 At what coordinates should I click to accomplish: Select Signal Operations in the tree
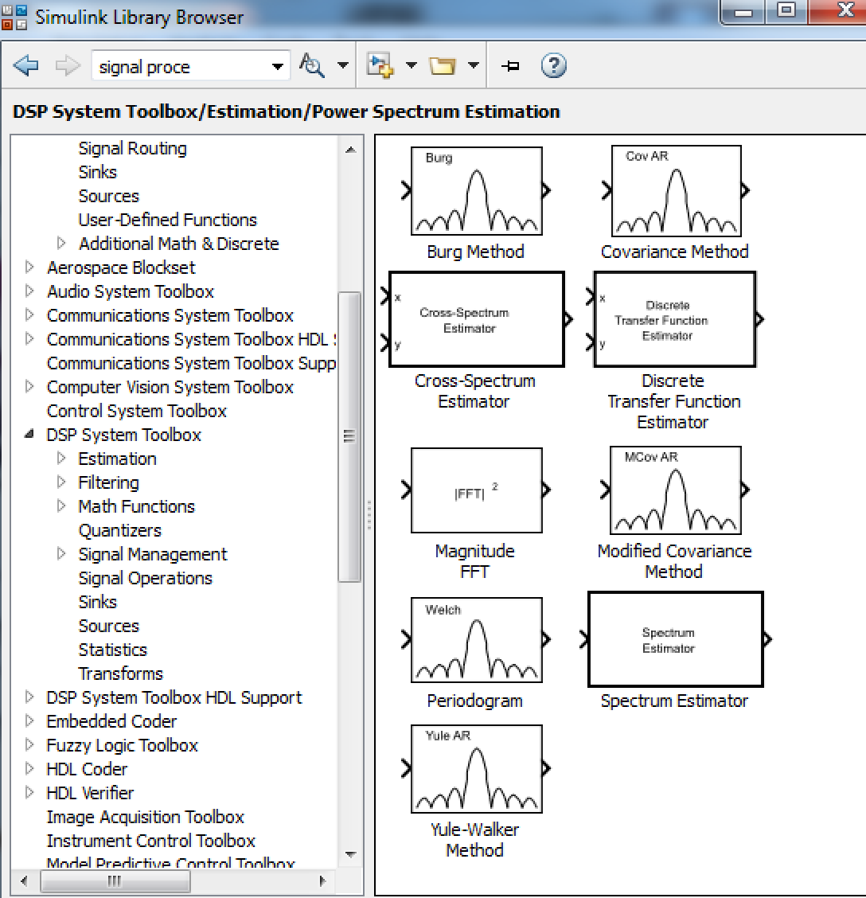tap(146, 579)
